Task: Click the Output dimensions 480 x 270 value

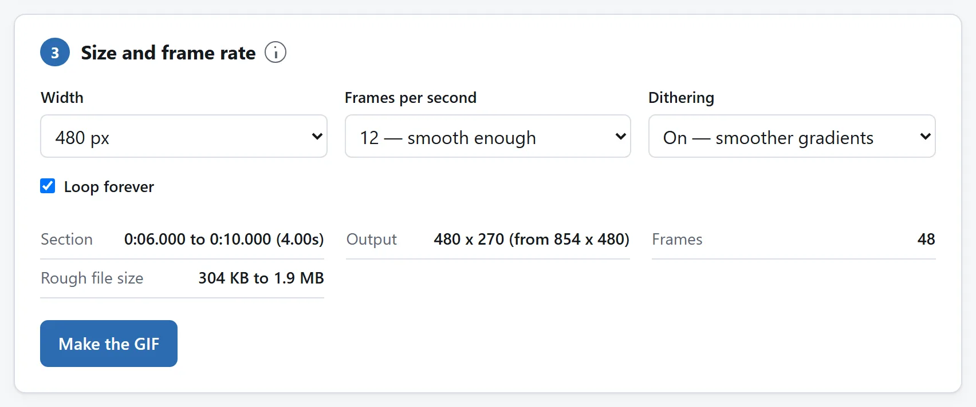Action: 532,239
